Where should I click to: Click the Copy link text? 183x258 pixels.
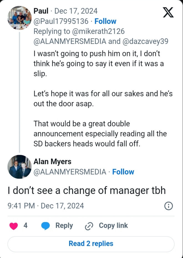[113, 226]
